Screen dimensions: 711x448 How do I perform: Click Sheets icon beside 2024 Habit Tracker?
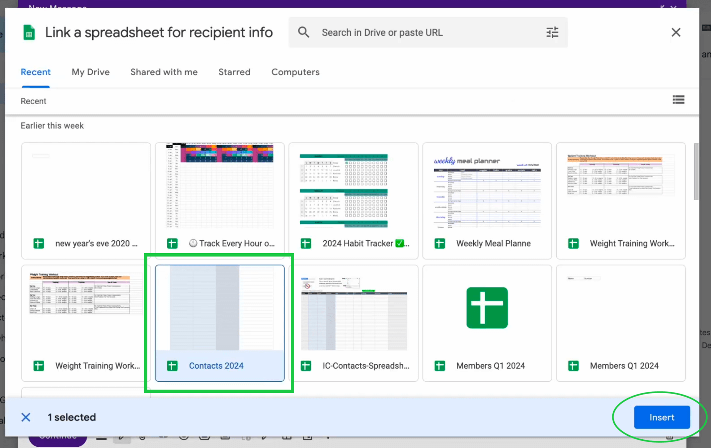pos(306,243)
